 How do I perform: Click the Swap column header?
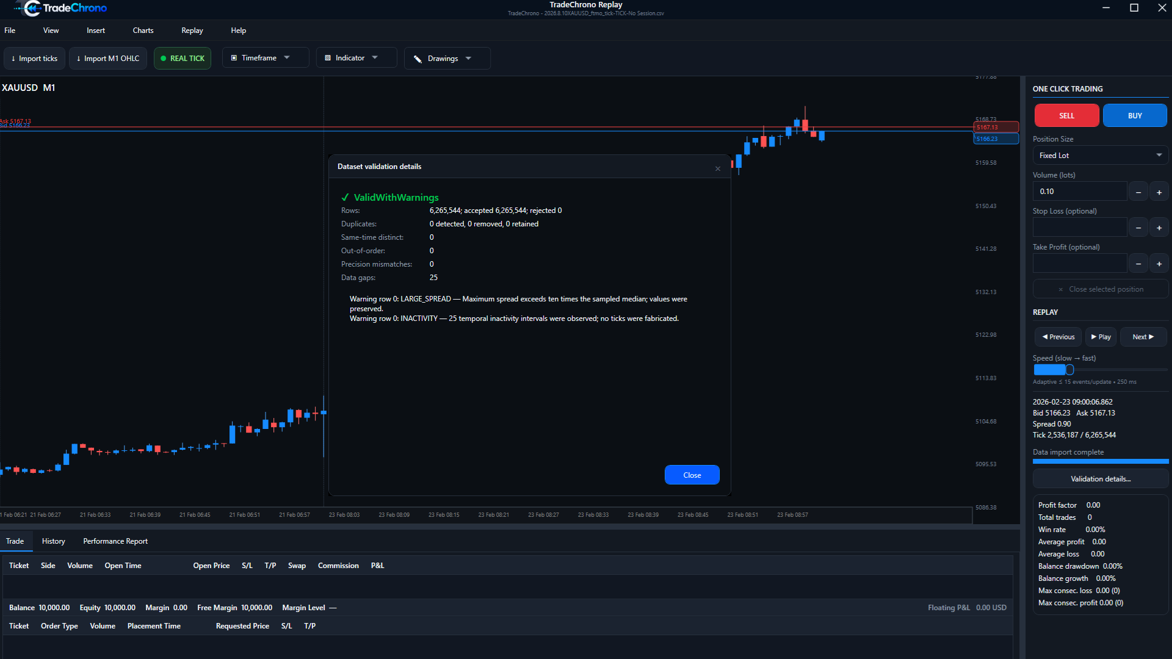297,566
